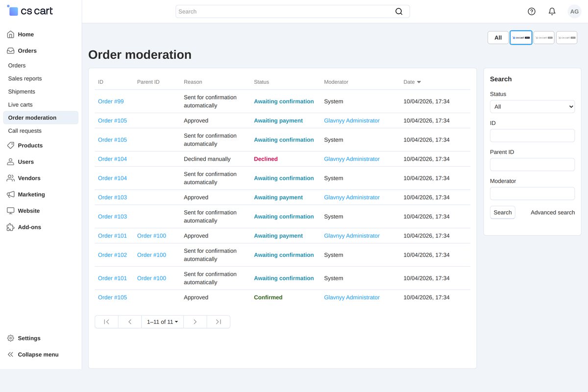Viewport: 588px width, 392px height.
Task: Select the first highlighted storefront thumbnail
Action: coord(521,37)
